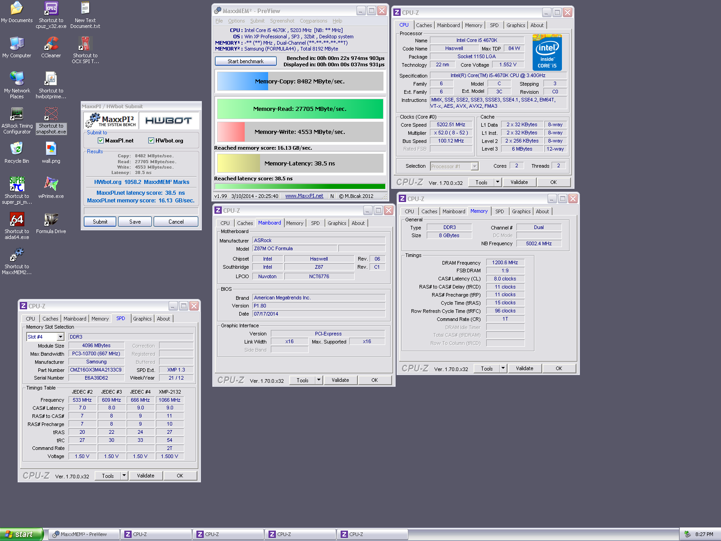Image resolution: width=721 pixels, height=541 pixels.
Task: Open New Text Document.txt icon
Action: (85, 15)
